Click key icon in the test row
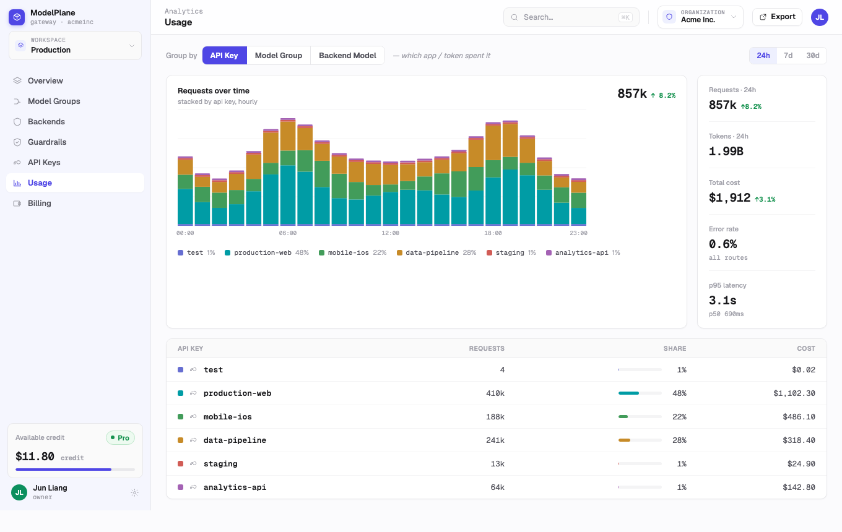The height and width of the screenshot is (532, 842). pyautogui.click(x=193, y=369)
